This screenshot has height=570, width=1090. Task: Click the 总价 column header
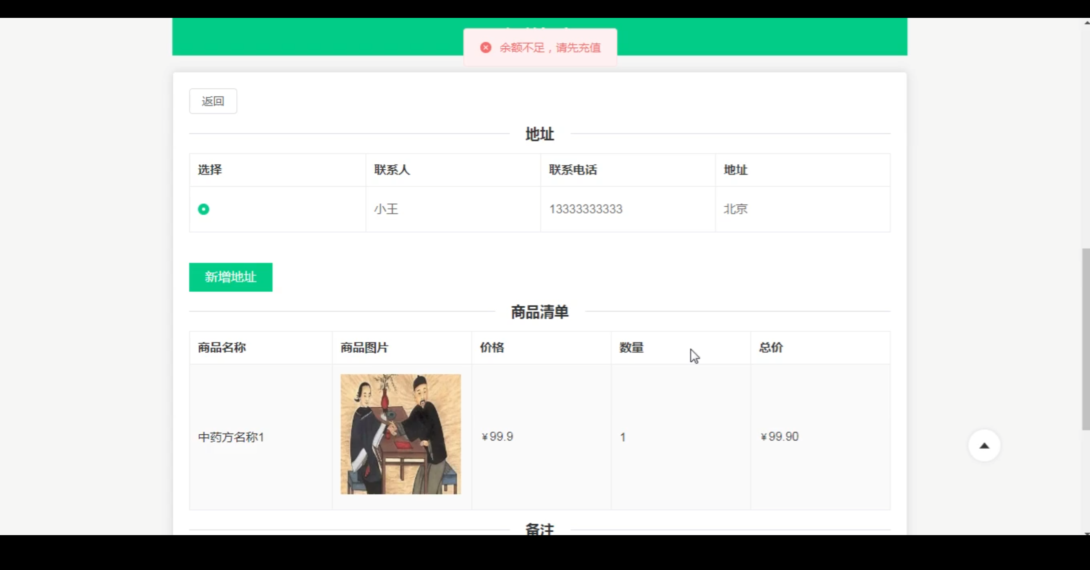770,348
